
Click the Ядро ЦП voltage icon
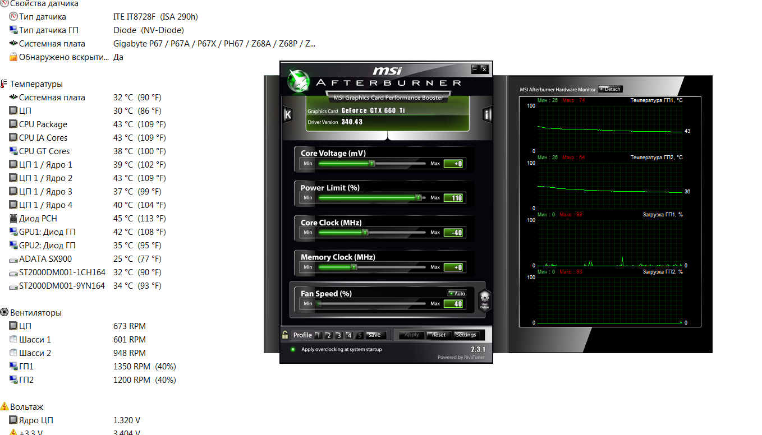coord(13,420)
